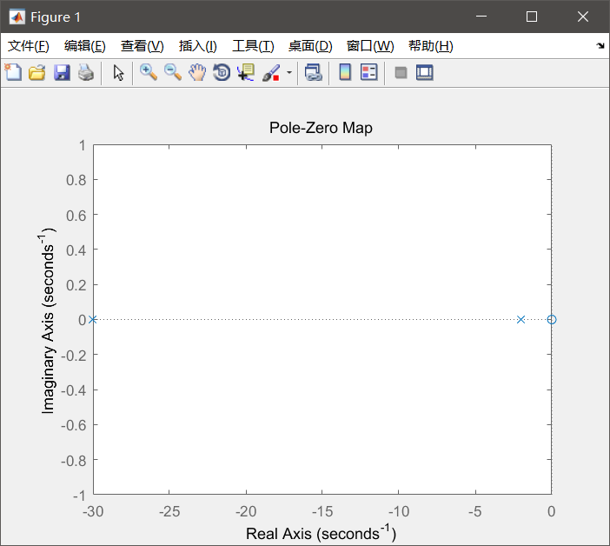Screen dimensions: 610x546
Task: Select the Data Cursor tool
Action: (x=246, y=72)
